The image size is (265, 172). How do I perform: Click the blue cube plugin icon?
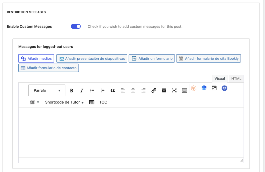[x=204, y=88]
